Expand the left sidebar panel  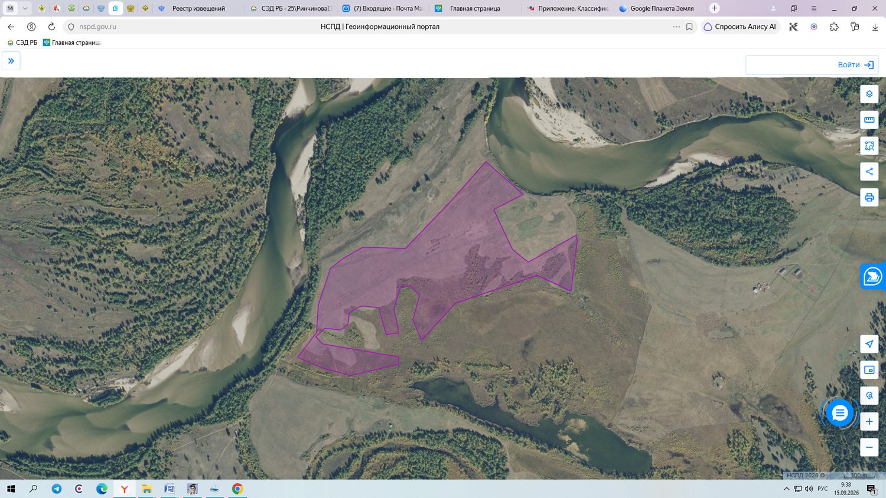[11, 61]
